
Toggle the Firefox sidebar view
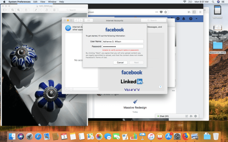(194, 12)
